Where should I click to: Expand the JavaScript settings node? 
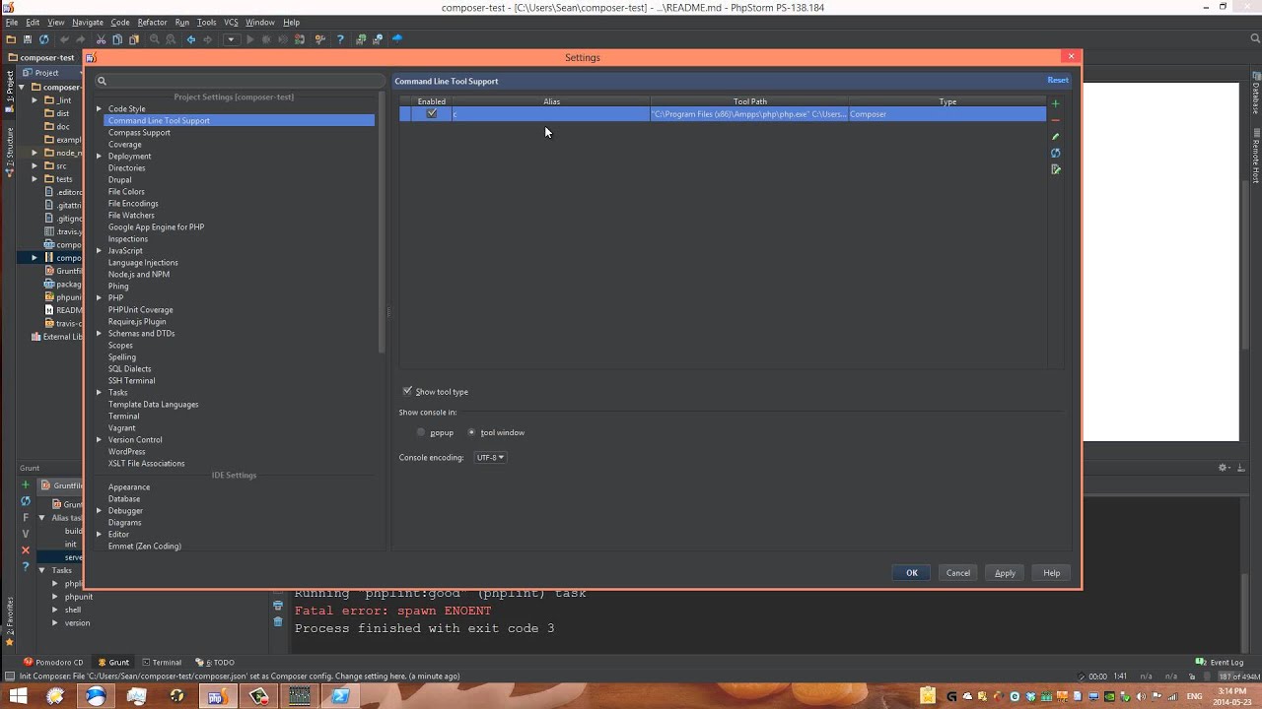[x=99, y=251]
